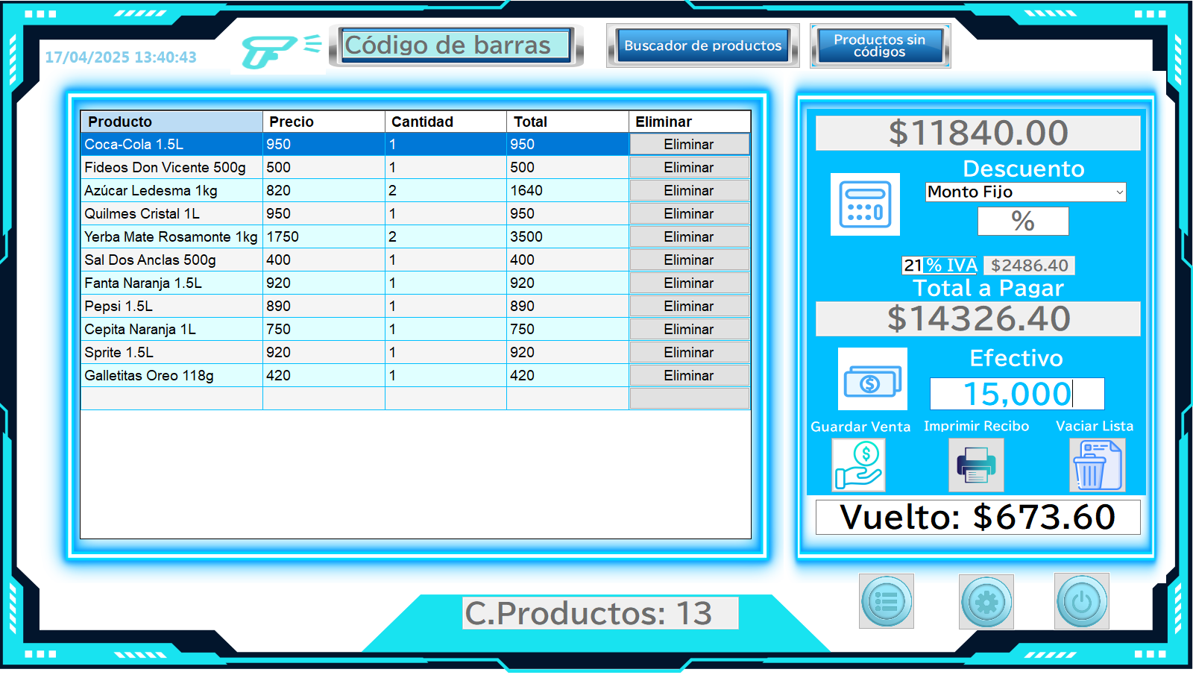This screenshot has height=675, width=1193.
Task: Click the Imprimir Recibo printer icon
Action: (x=976, y=465)
